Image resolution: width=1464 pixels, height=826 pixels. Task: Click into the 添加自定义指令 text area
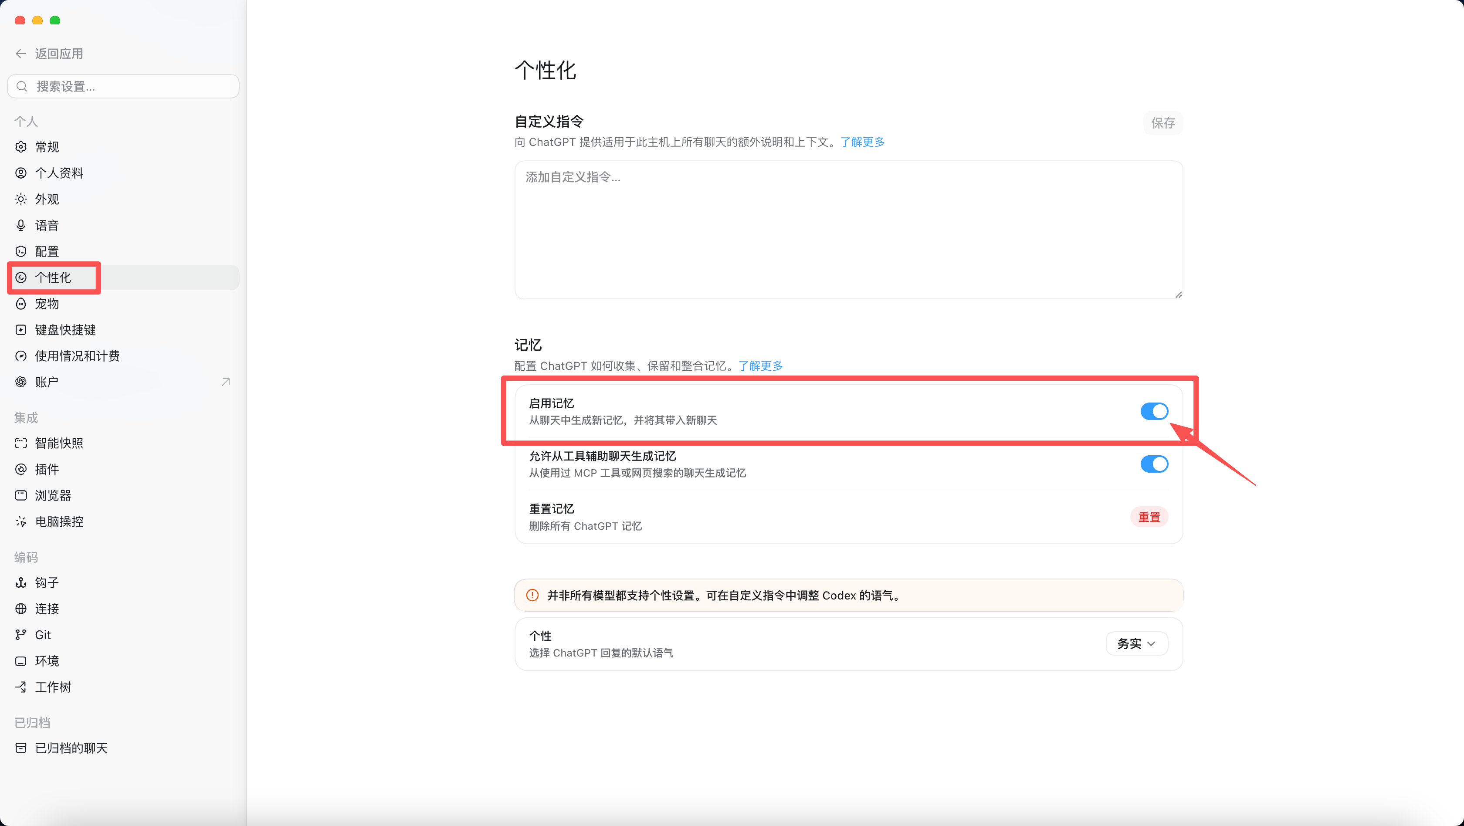pyautogui.click(x=848, y=230)
